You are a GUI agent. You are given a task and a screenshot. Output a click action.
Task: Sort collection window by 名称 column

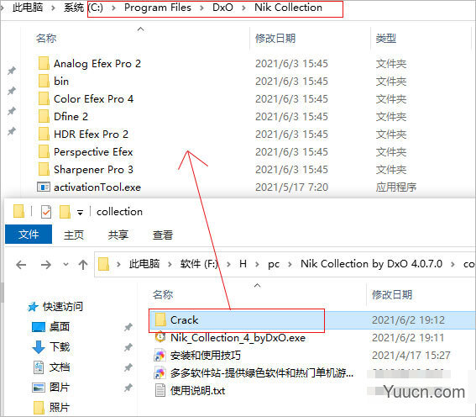(x=163, y=294)
